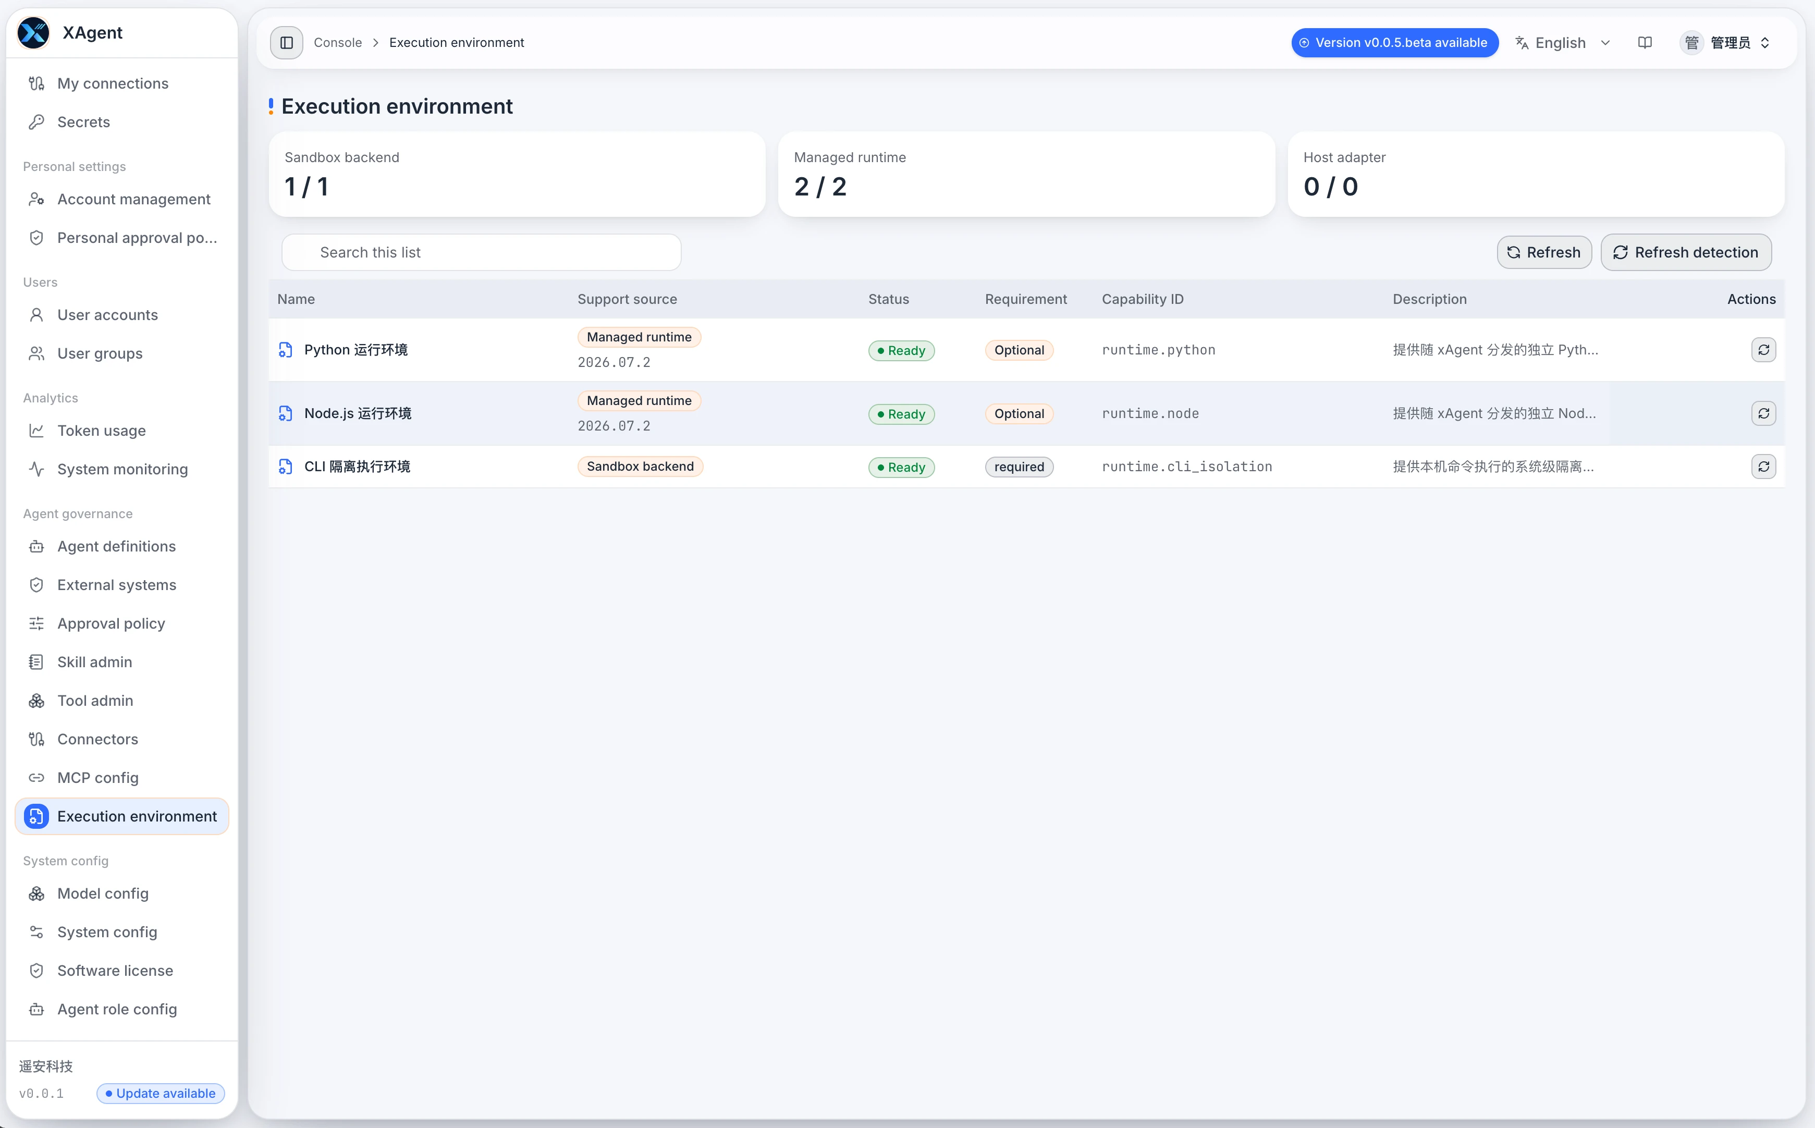Open the 管理员 user menu

pyautogui.click(x=1725, y=43)
